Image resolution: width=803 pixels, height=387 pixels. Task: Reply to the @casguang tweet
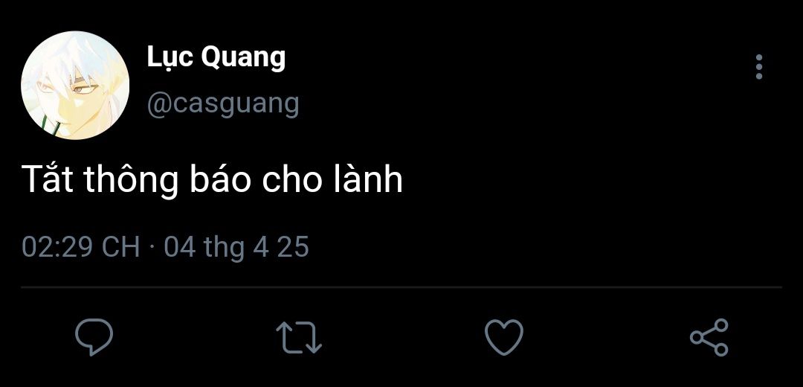point(94,337)
